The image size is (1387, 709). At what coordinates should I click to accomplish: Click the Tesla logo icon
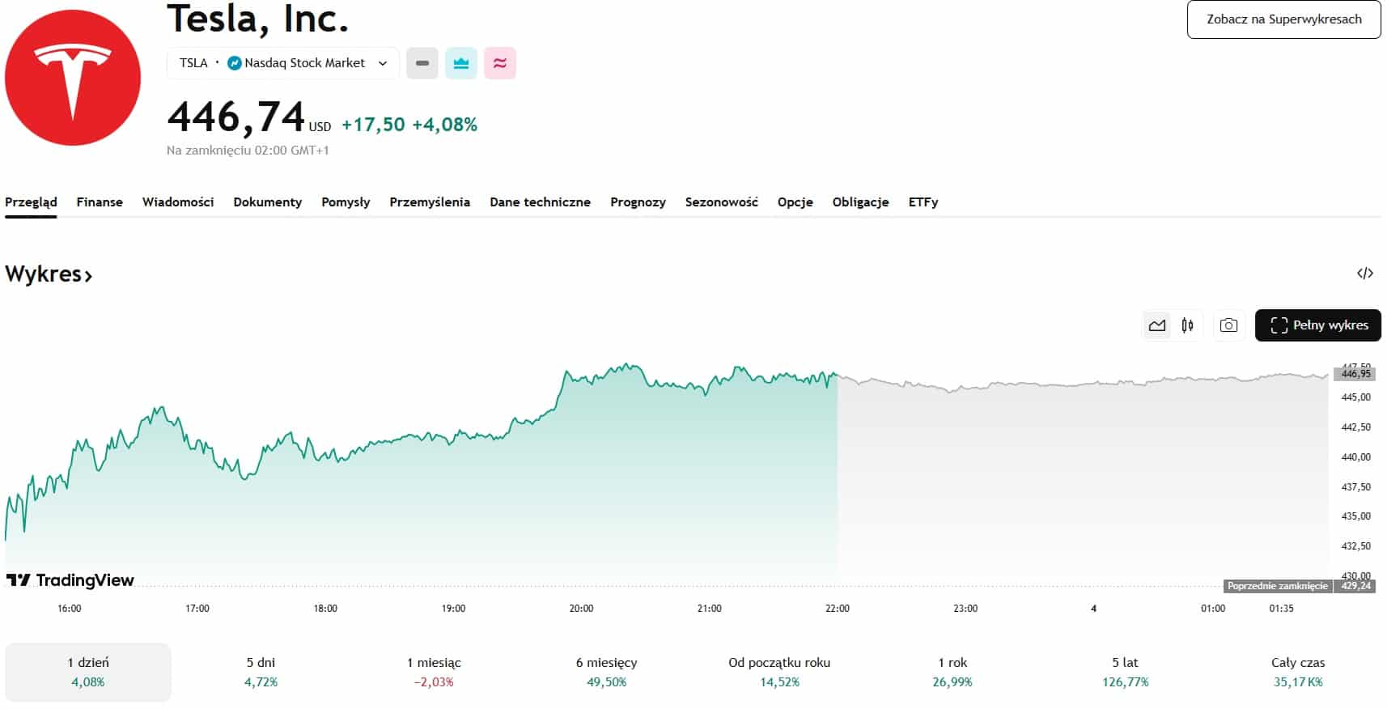click(73, 78)
